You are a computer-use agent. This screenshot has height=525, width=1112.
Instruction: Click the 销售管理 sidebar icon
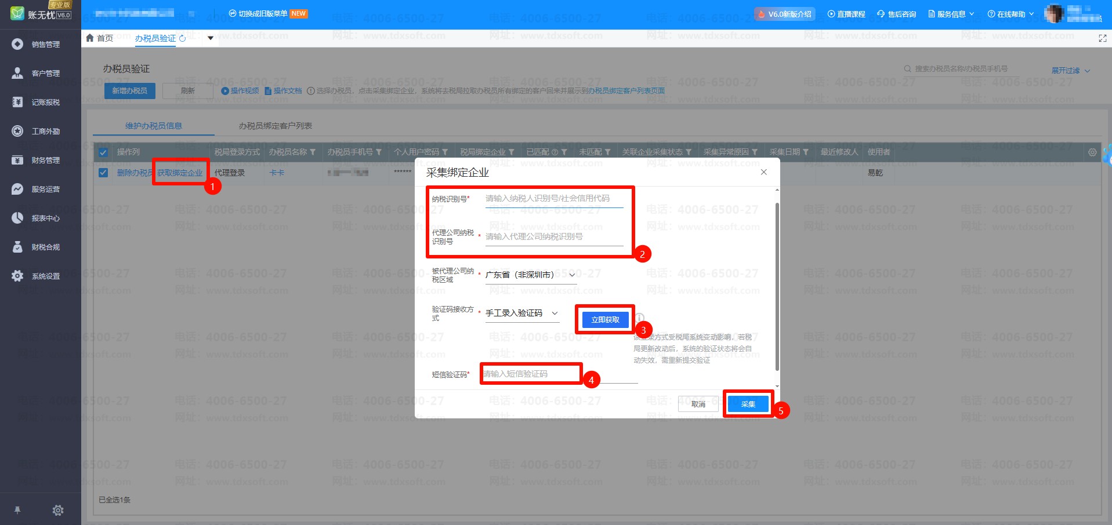17,44
